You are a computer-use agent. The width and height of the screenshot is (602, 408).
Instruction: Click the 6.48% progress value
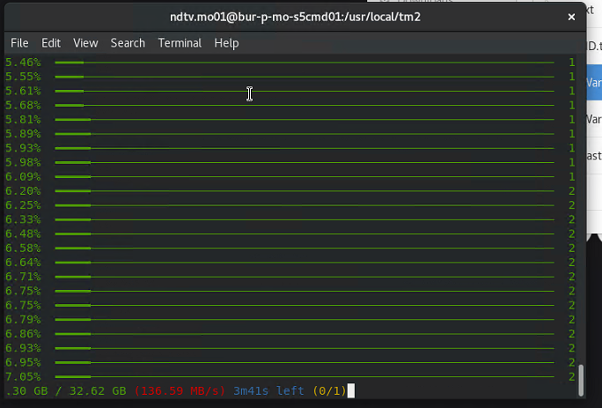click(23, 234)
